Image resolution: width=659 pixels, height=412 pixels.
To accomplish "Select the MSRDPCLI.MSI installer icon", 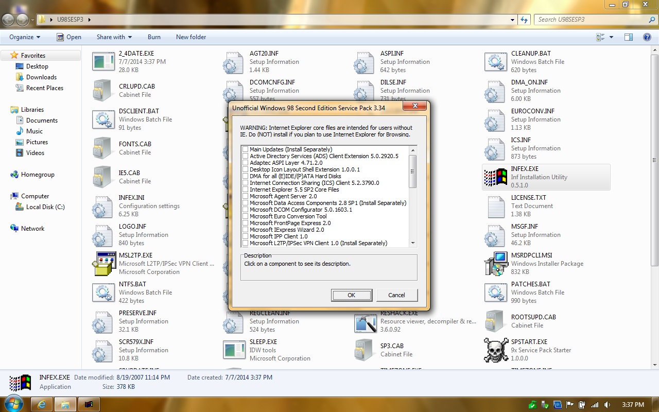I will pos(496,264).
